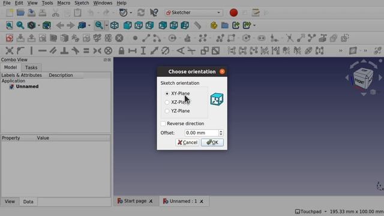
Task: Open the zoom tool dropdown arrow
Action: (x=107, y=25)
